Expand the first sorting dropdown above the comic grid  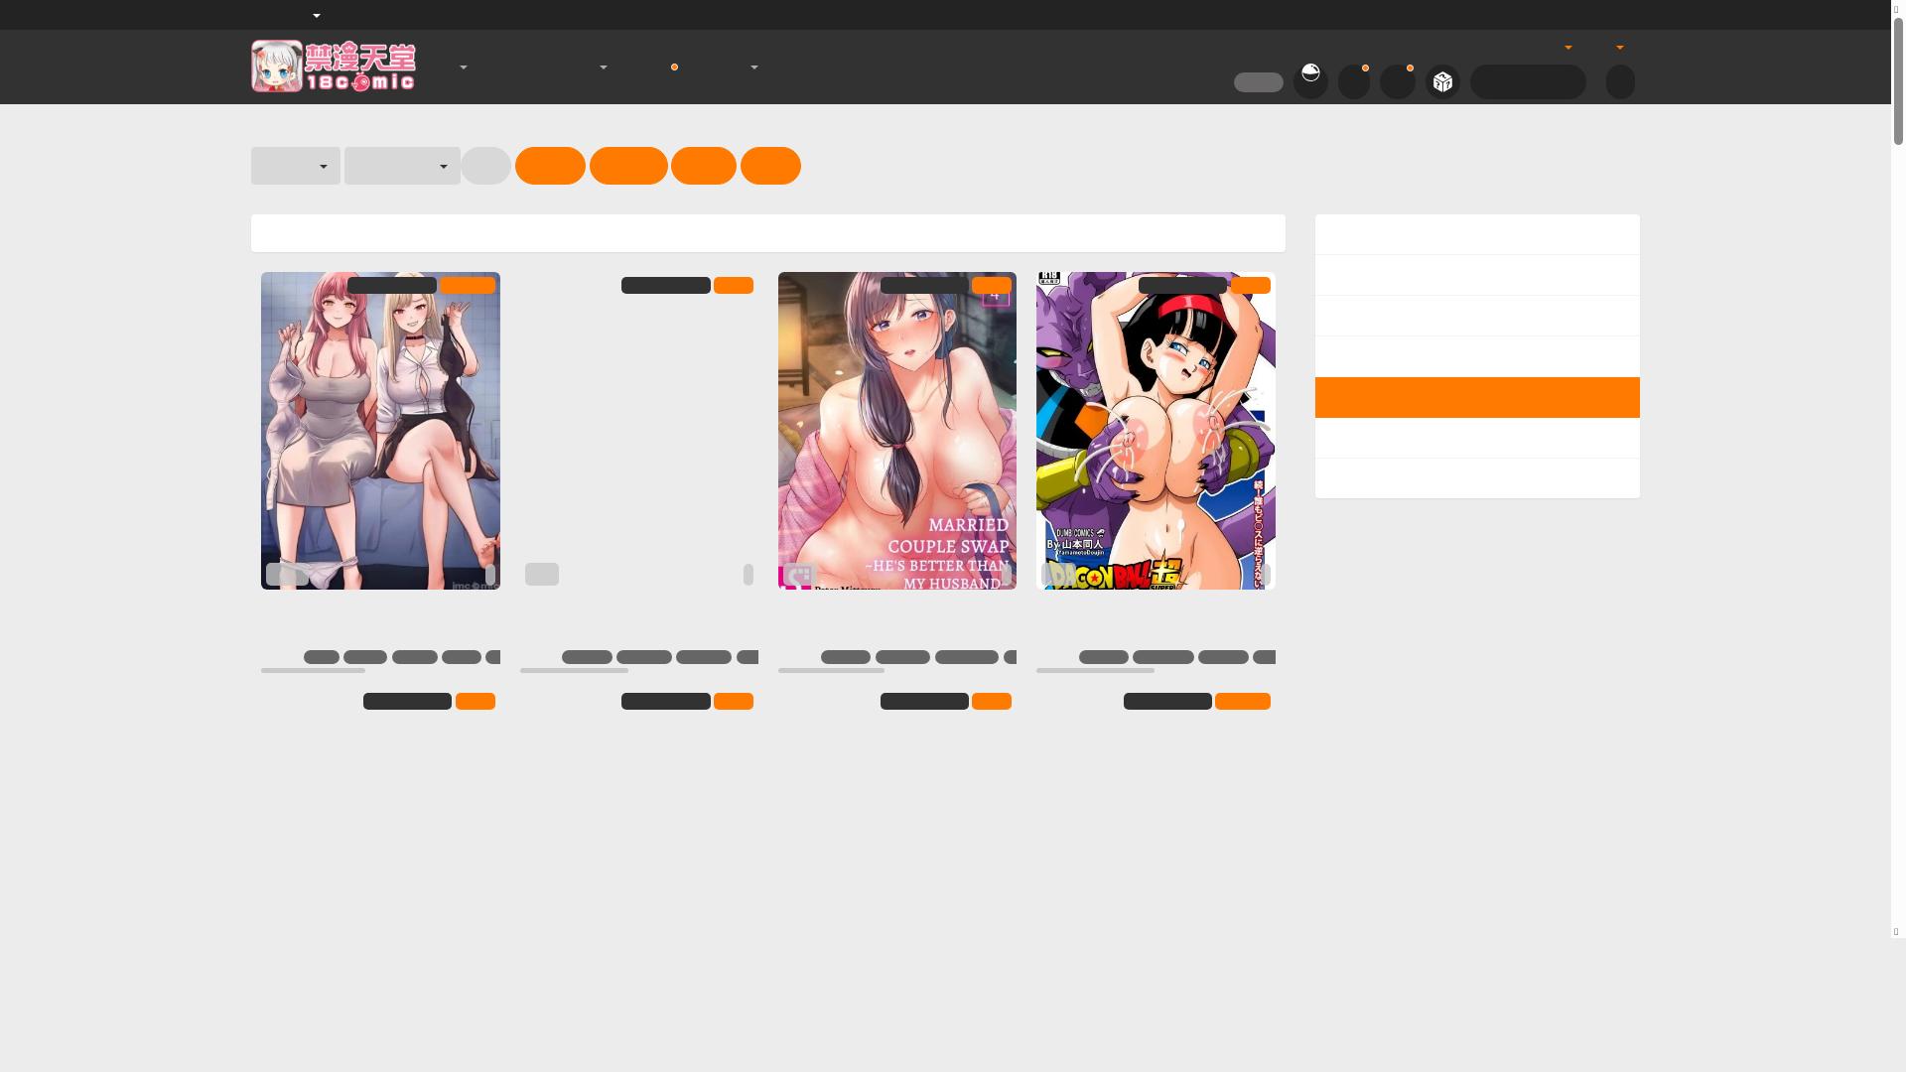(x=295, y=166)
